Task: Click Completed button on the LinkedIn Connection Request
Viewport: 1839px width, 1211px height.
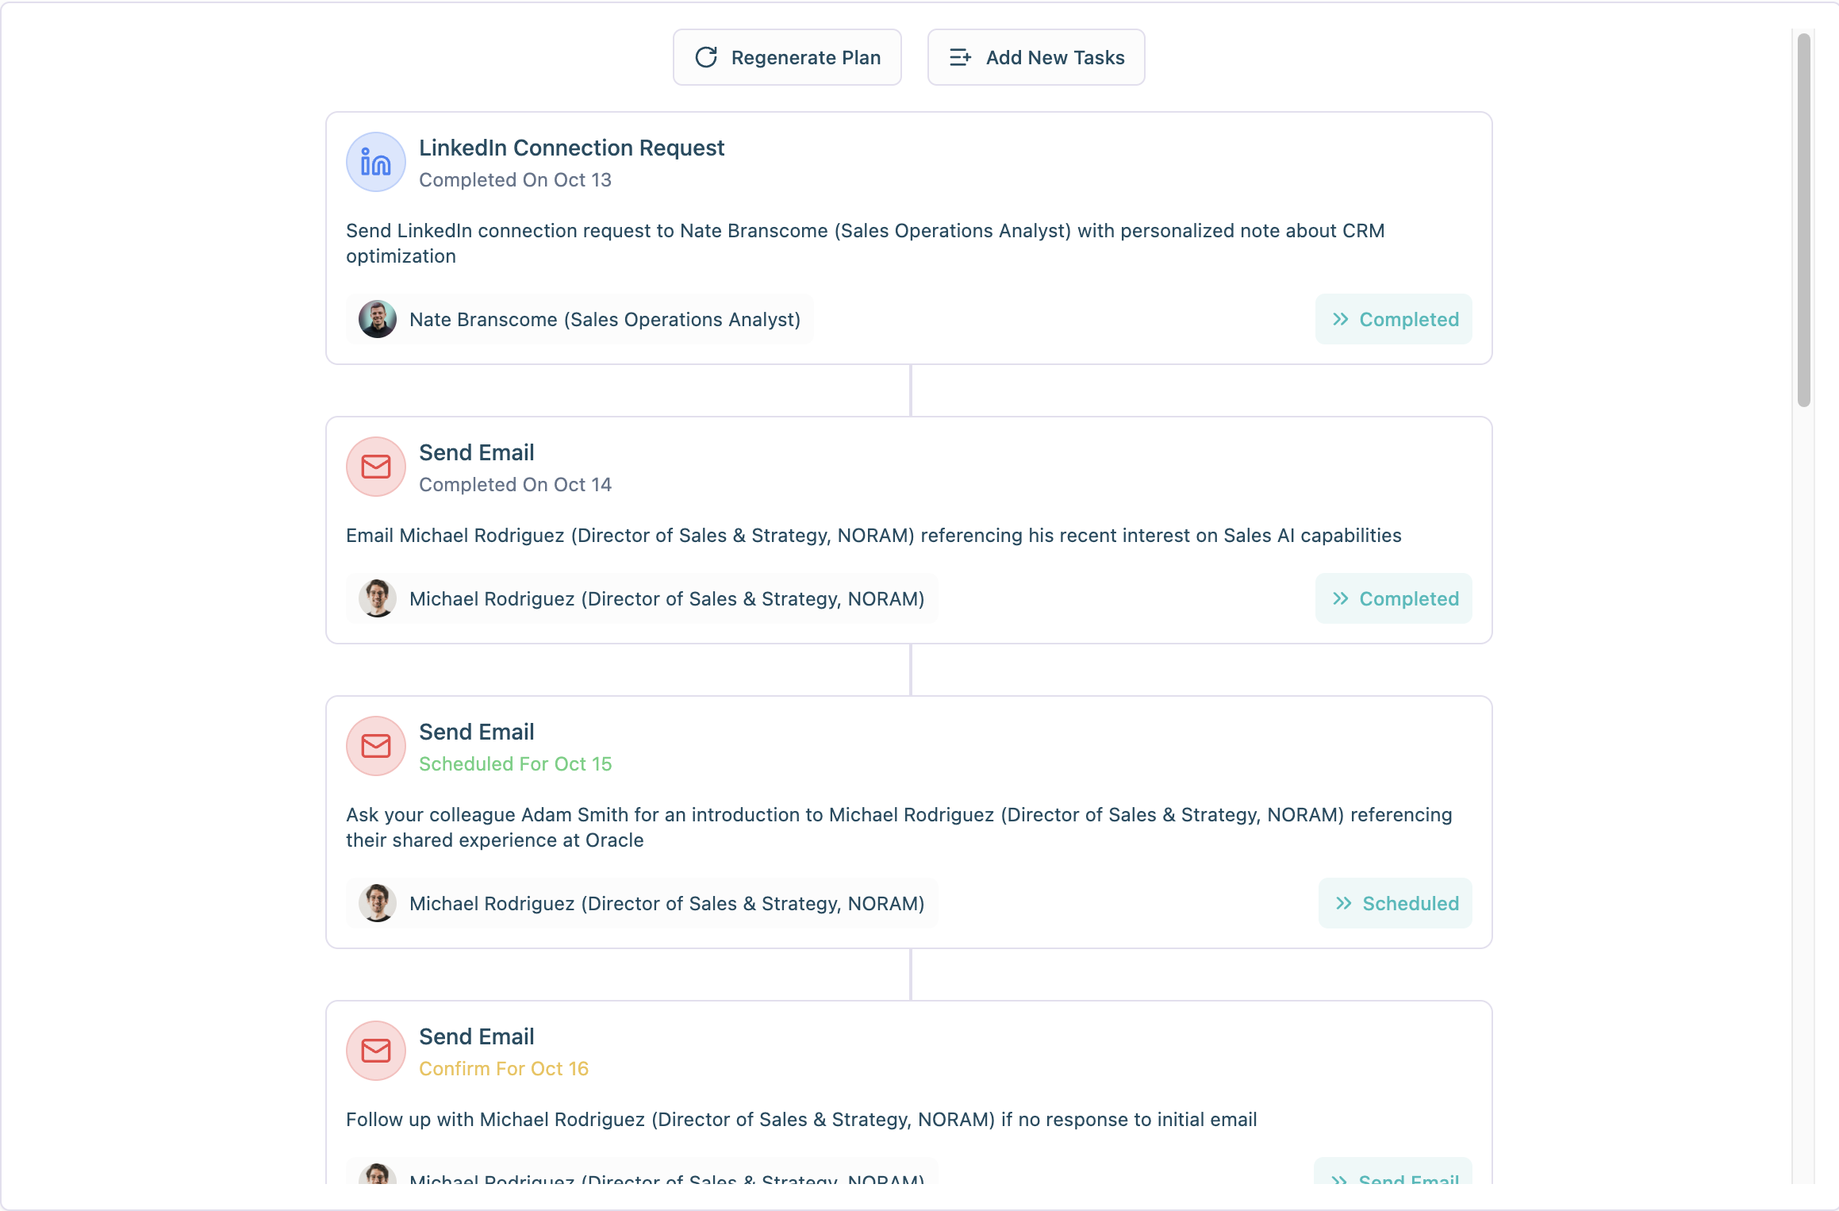Action: (1394, 319)
